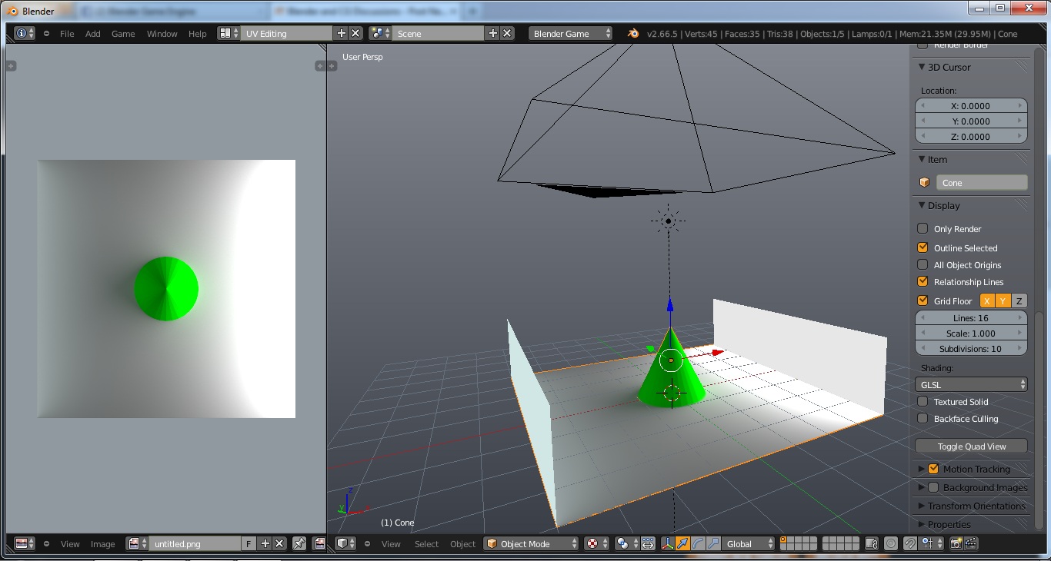Enable All Object Origins checkbox
Image resolution: width=1051 pixels, height=561 pixels.
tap(923, 264)
